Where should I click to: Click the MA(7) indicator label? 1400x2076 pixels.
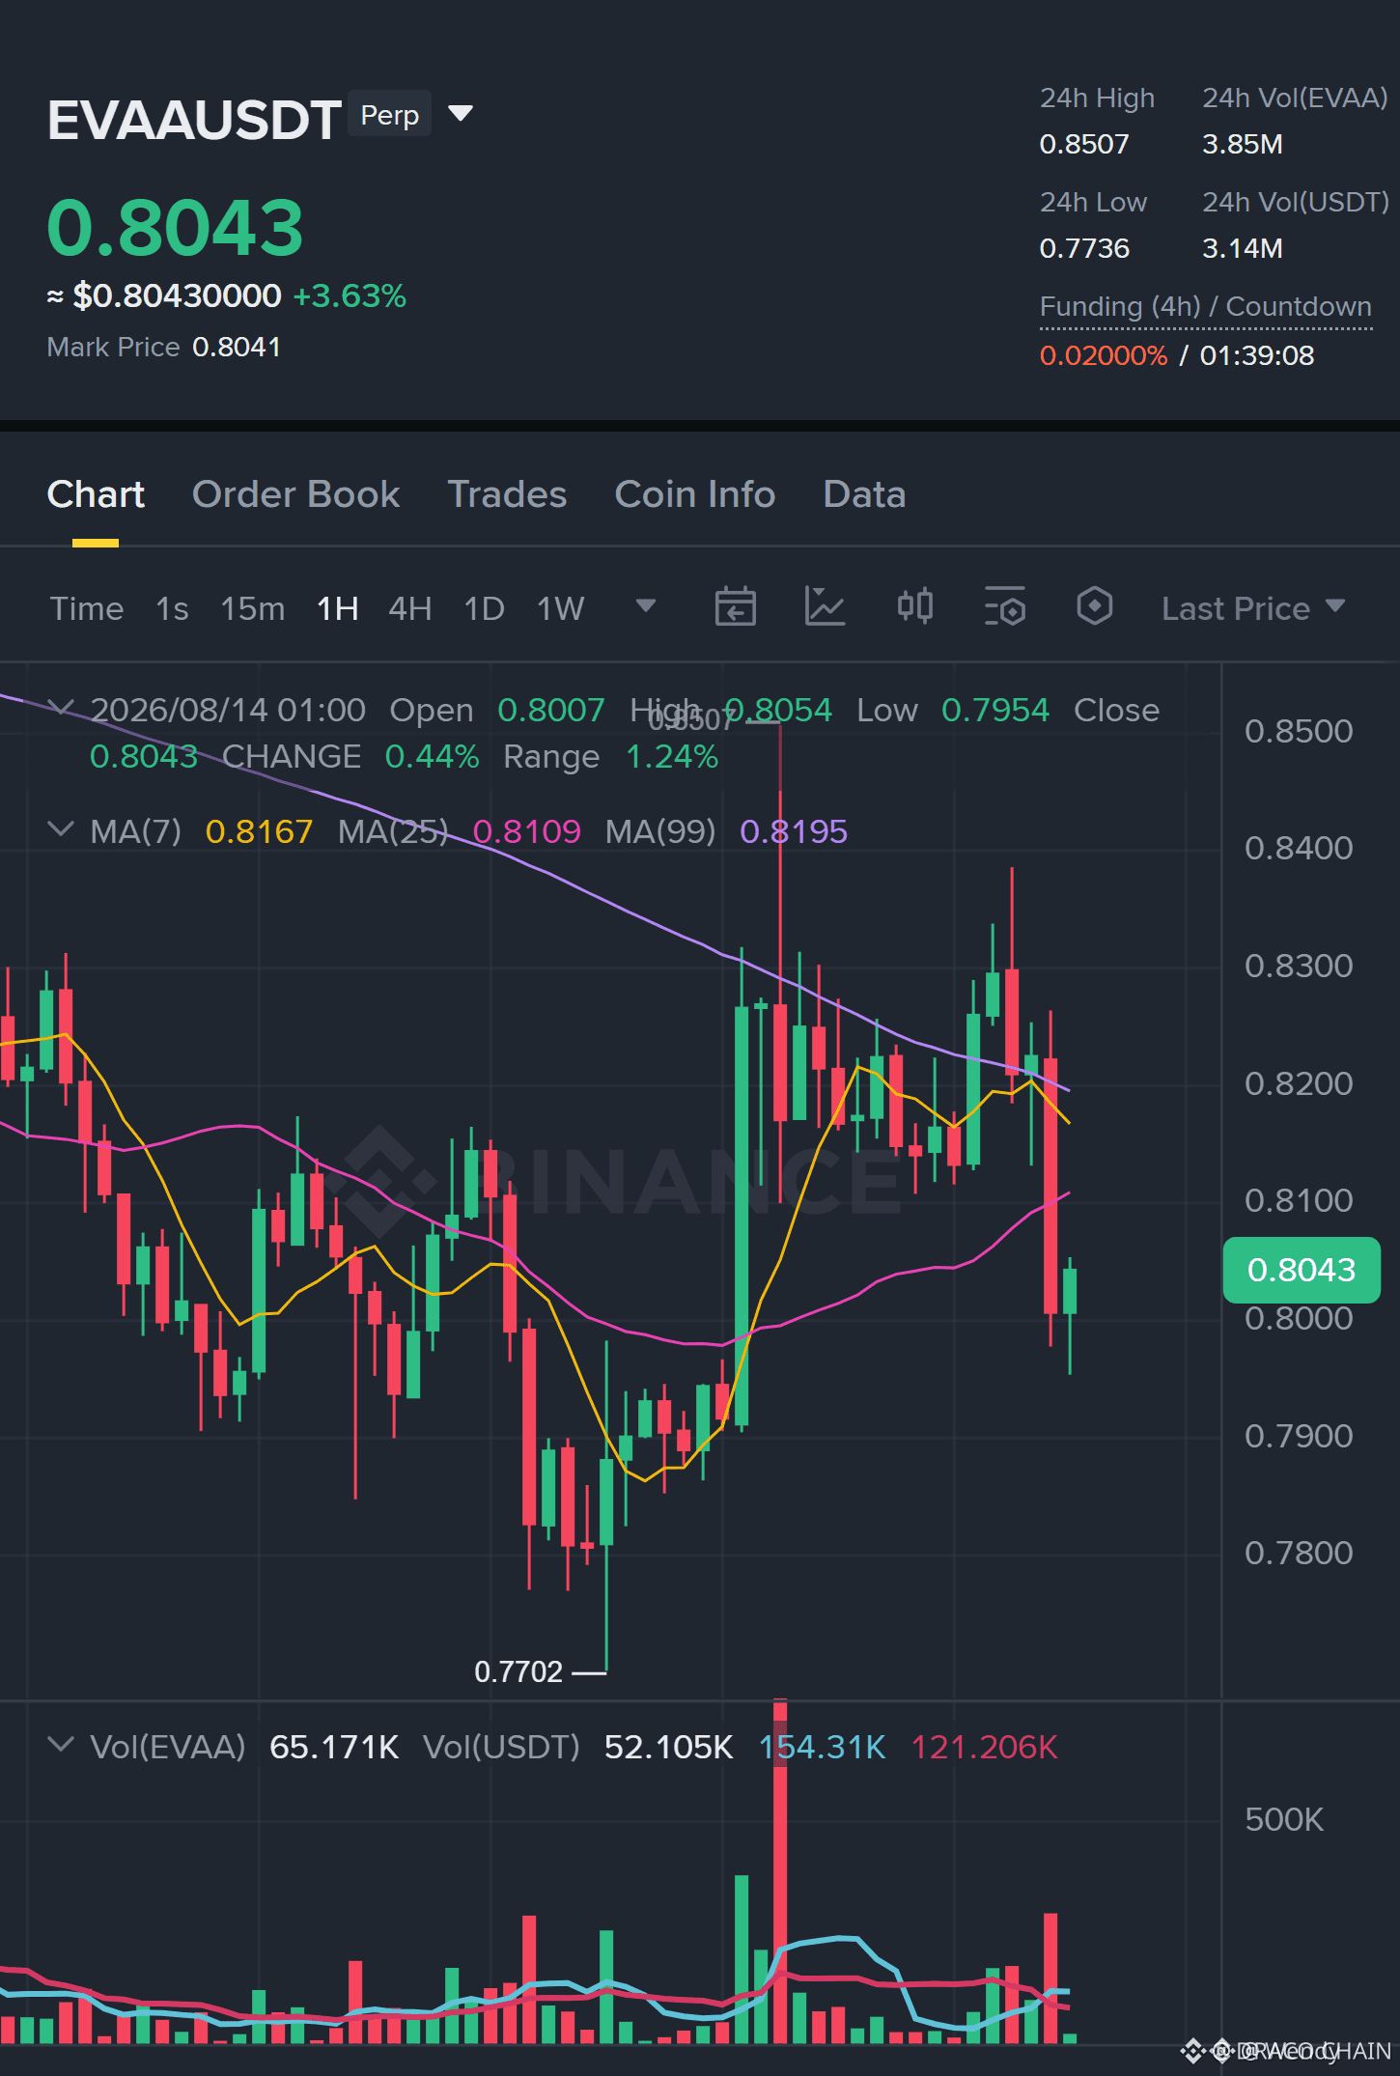click(135, 831)
